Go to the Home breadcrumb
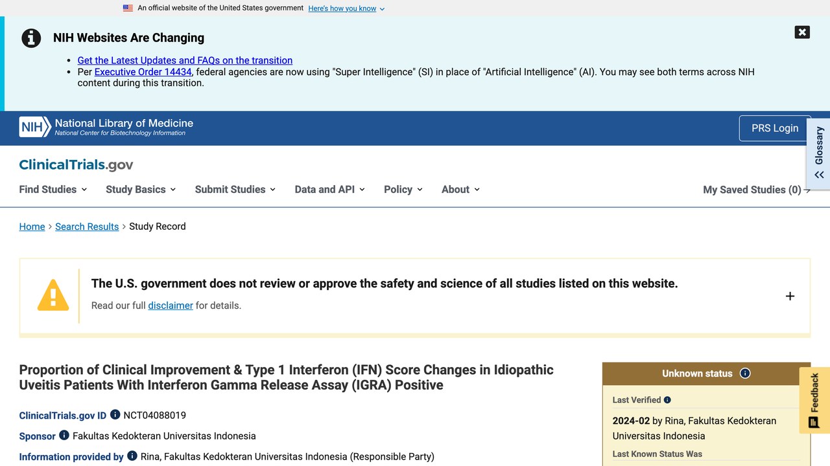Image resolution: width=830 pixels, height=466 pixels. (32, 227)
